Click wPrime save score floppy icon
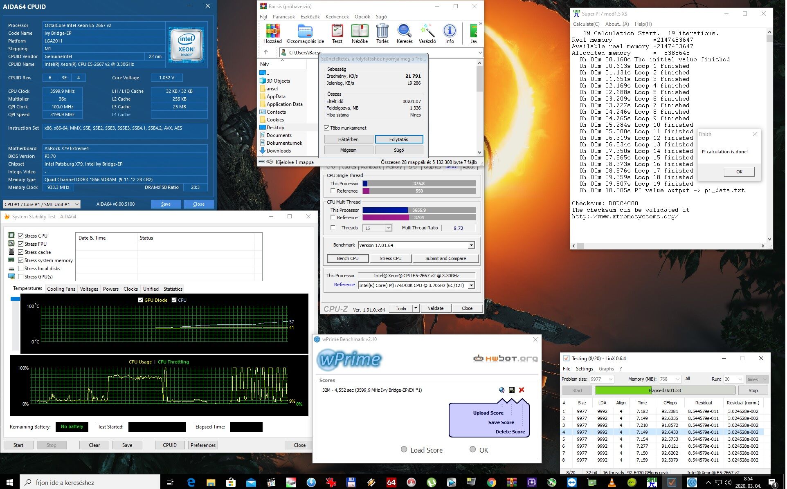787x489 pixels. pos(511,390)
